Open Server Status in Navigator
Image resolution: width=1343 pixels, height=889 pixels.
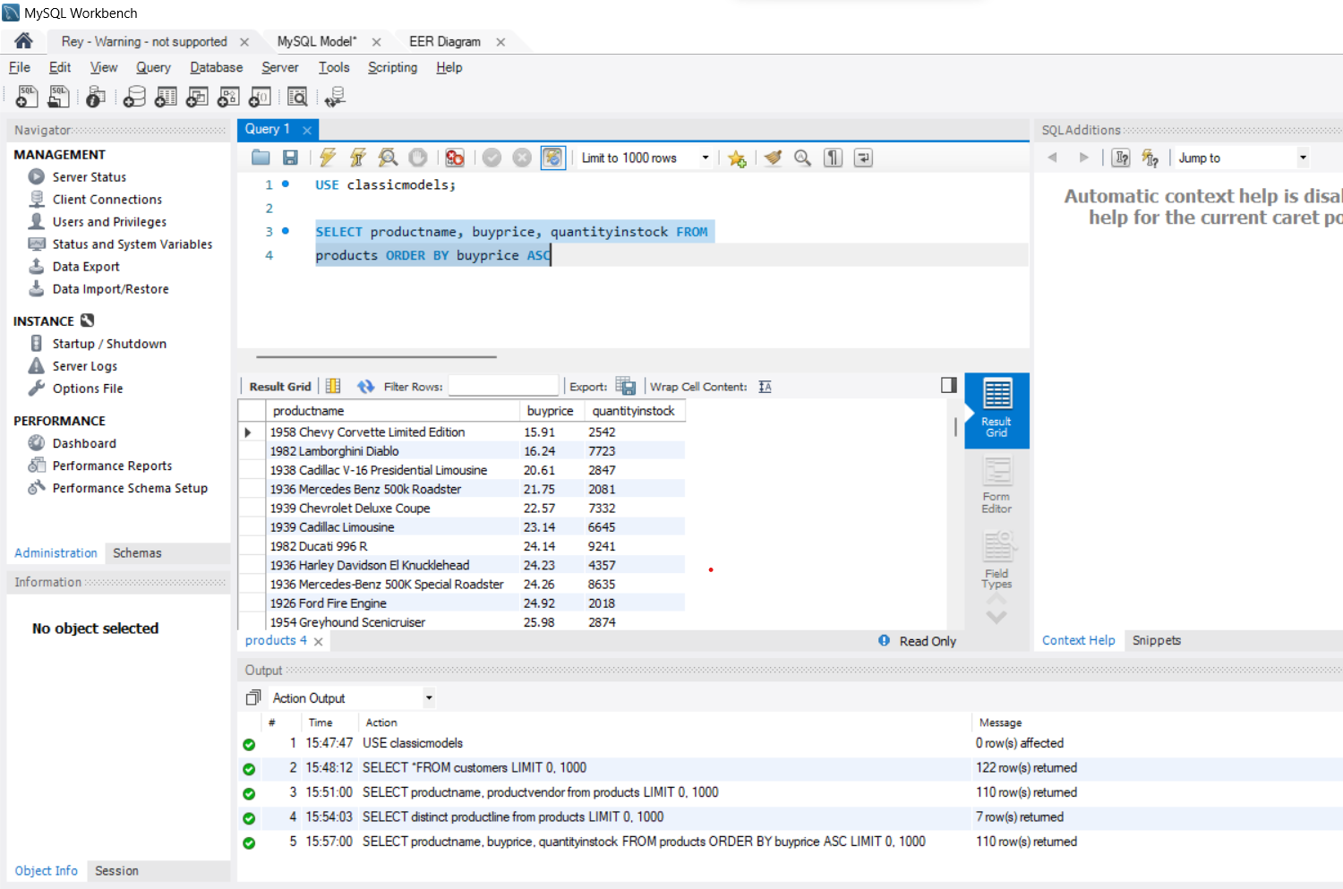[89, 177]
